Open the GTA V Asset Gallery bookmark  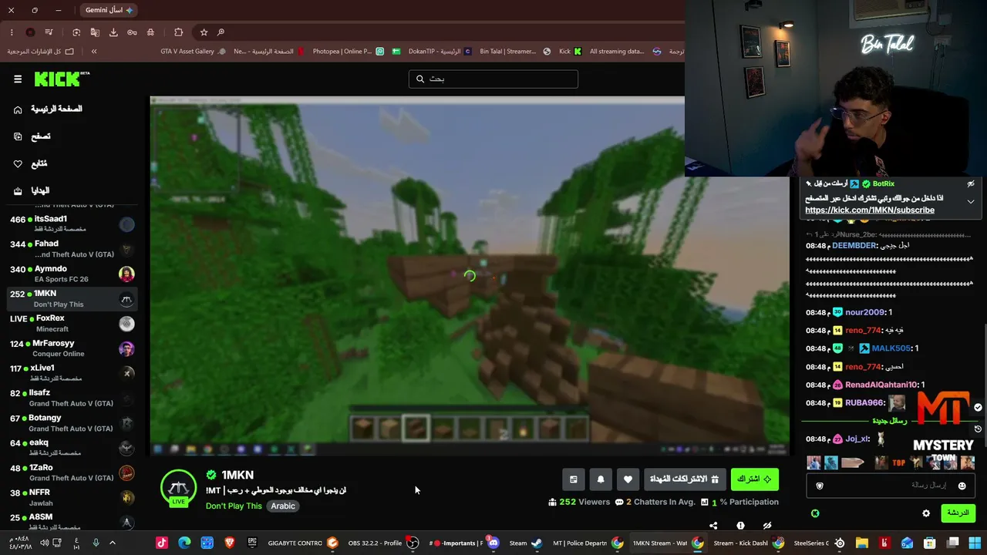[x=193, y=52]
